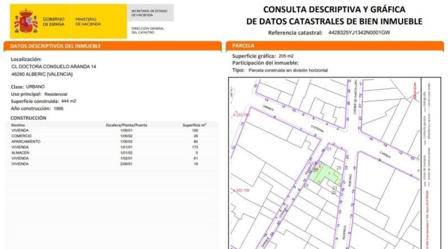Image resolution: width=448 pixels, height=249 pixels.
Task: Click the Spanish government coat of arms
Action: point(26,21)
